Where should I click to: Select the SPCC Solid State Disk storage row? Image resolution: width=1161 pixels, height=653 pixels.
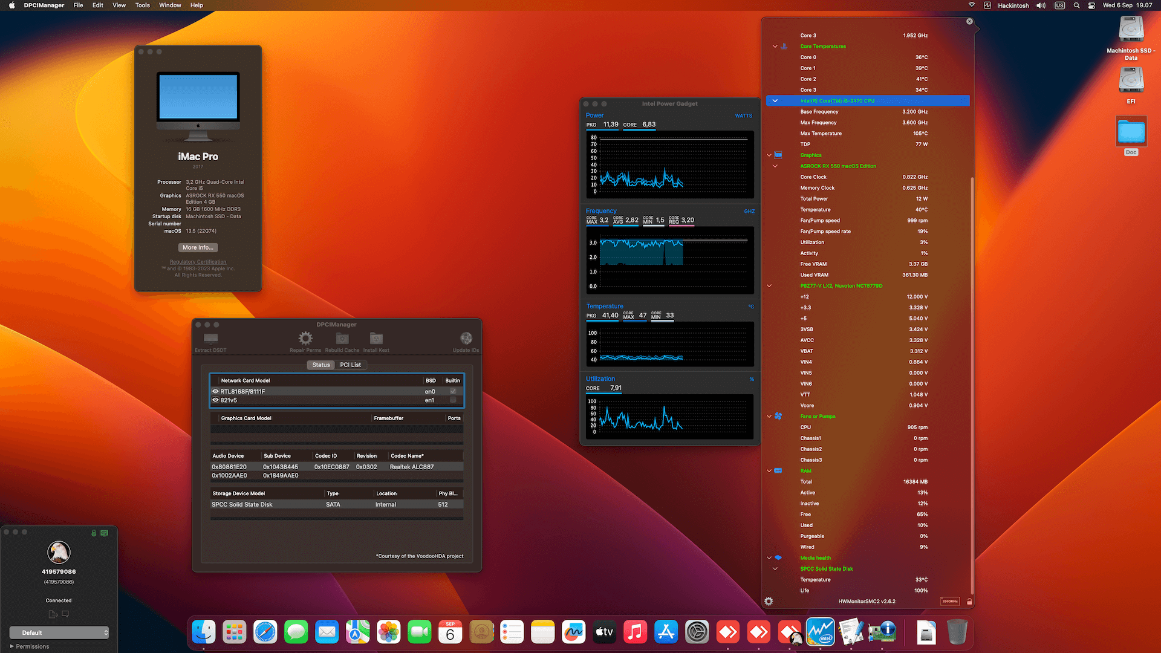tap(337, 504)
